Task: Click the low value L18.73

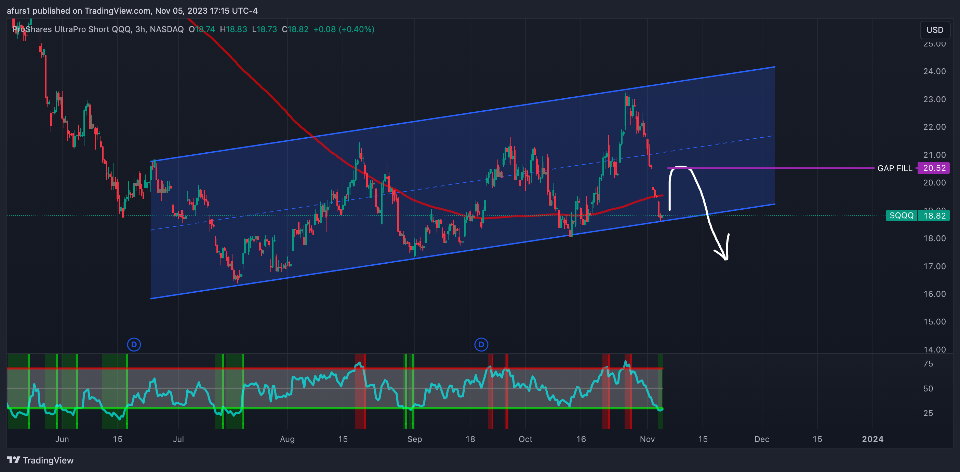Action: [x=264, y=29]
